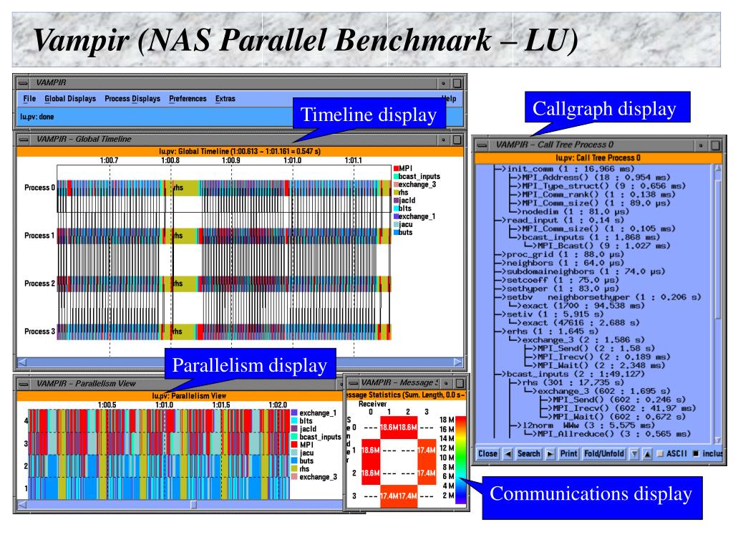Viewport: 733px width, 550px height.
Task: Iconify the Global Timeline window
Action: tap(443, 140)
